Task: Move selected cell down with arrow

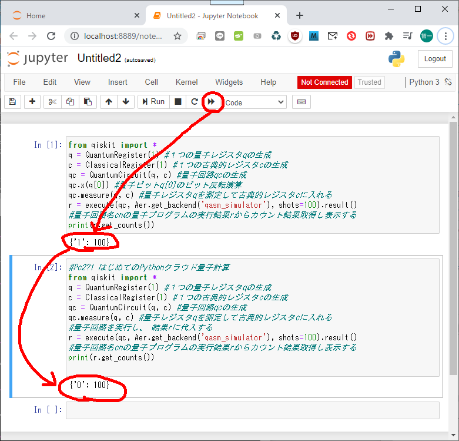Action: pyautogui.click(x=125, y=102)
